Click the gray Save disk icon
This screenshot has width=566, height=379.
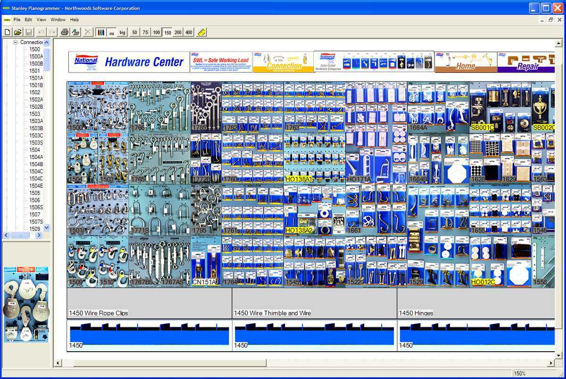click(x=29, y=32)
